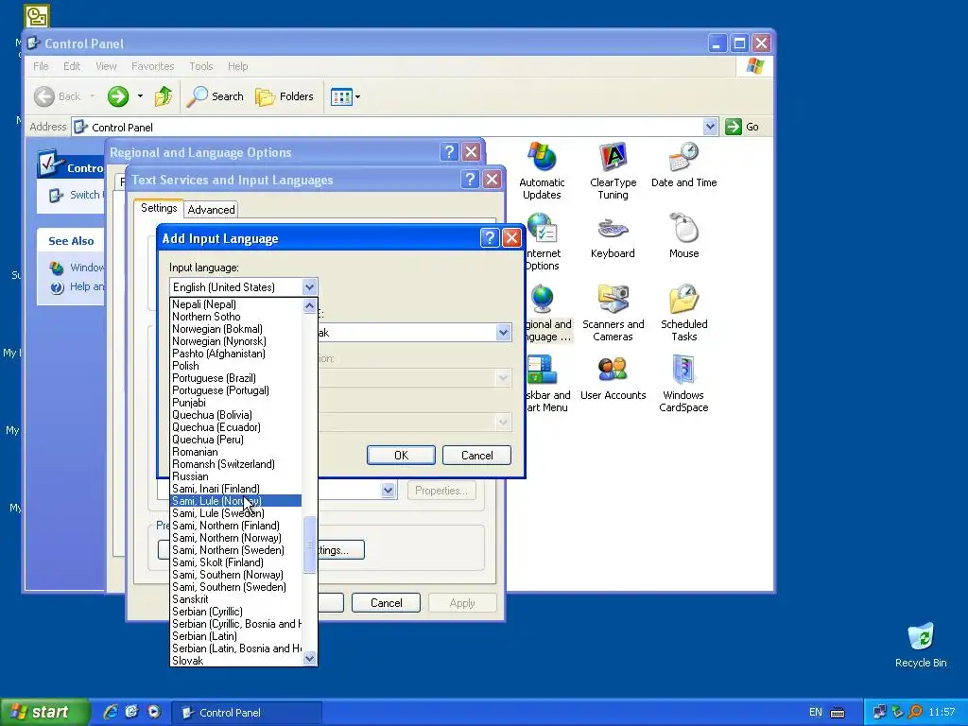Viewport: 968px width, 726px height.
Task: Open the View menu
Action: [106, 66]
